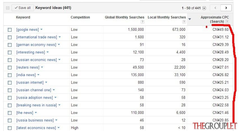239x131 pixels.
Task: Expand the arrow next to [breaking news in russia]
Action: 59,105
